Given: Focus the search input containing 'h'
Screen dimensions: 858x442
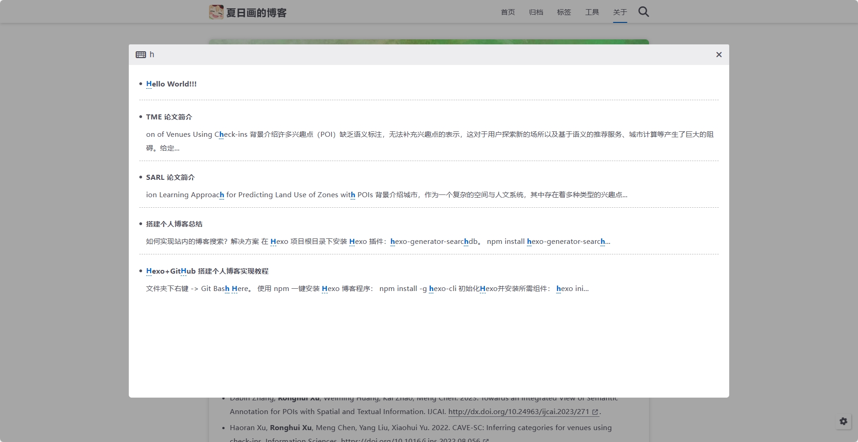Looking at the screenshot, I should (412, 55).
